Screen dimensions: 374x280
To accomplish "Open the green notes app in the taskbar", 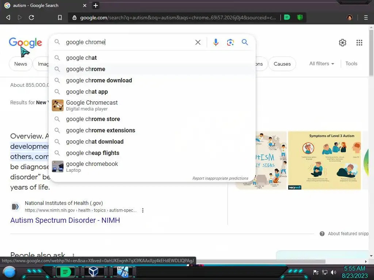I will coord(65,272).
